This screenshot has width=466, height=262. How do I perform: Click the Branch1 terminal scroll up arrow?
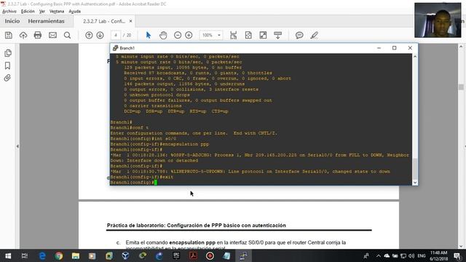415,57
